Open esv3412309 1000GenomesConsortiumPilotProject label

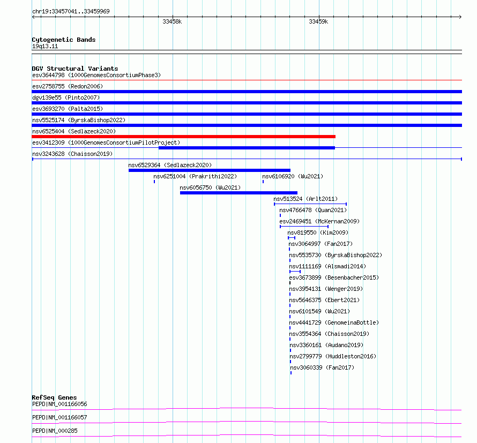click(106, 142)
